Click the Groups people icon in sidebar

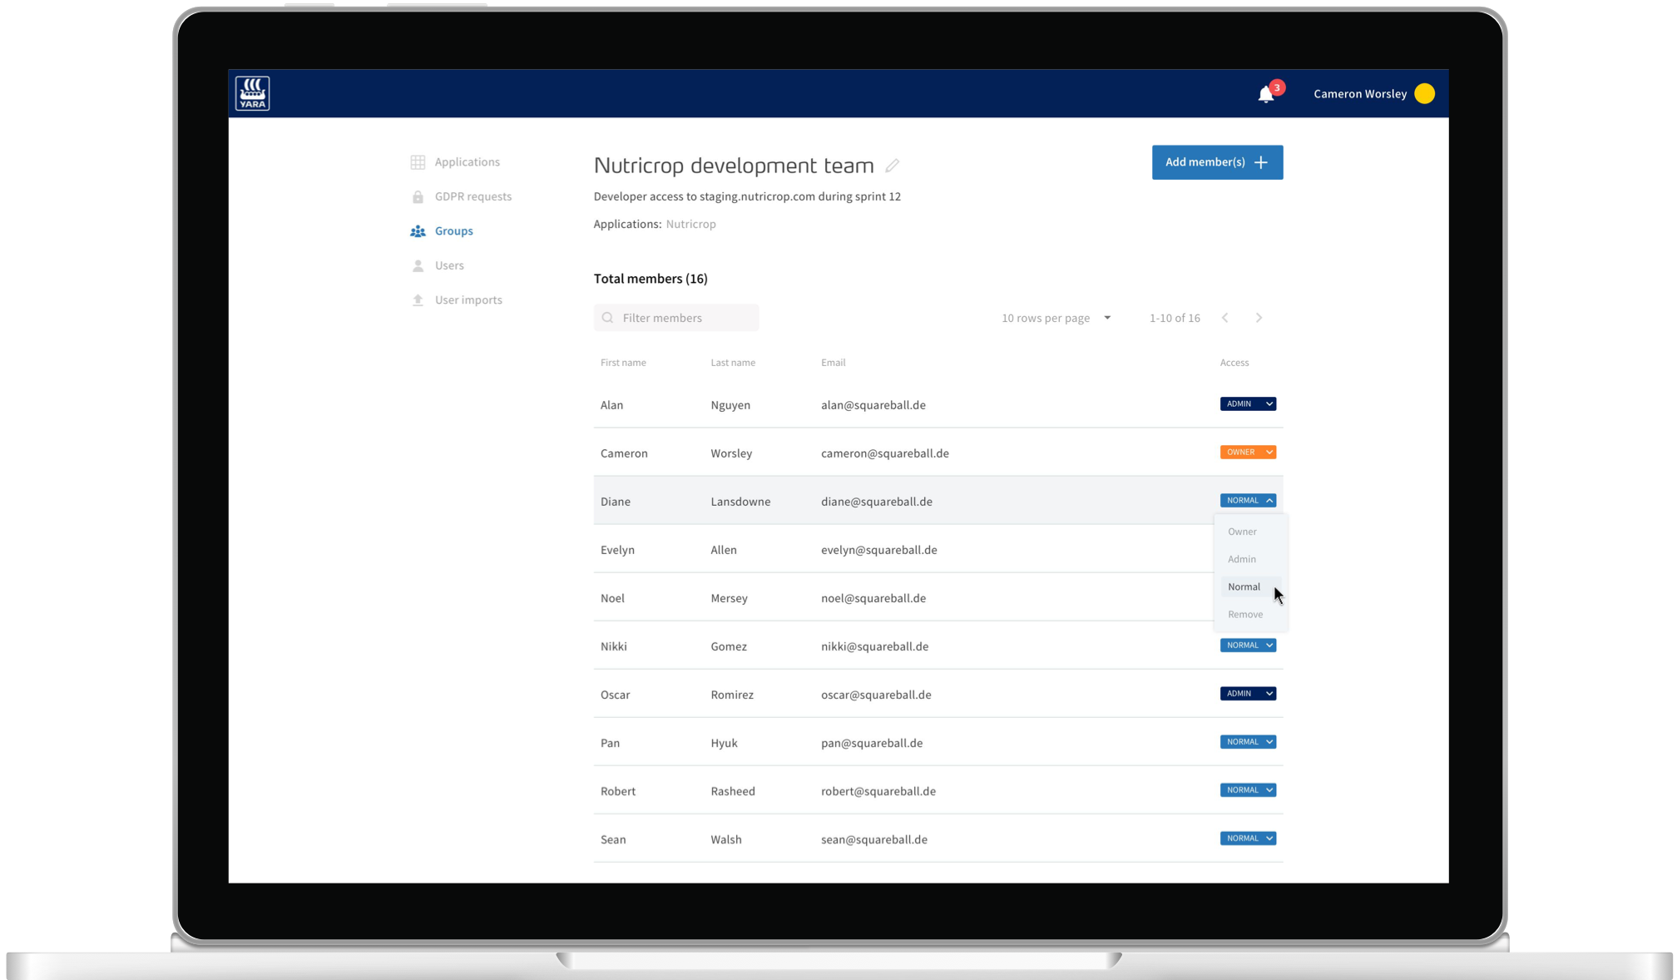[x=418, y=231]
